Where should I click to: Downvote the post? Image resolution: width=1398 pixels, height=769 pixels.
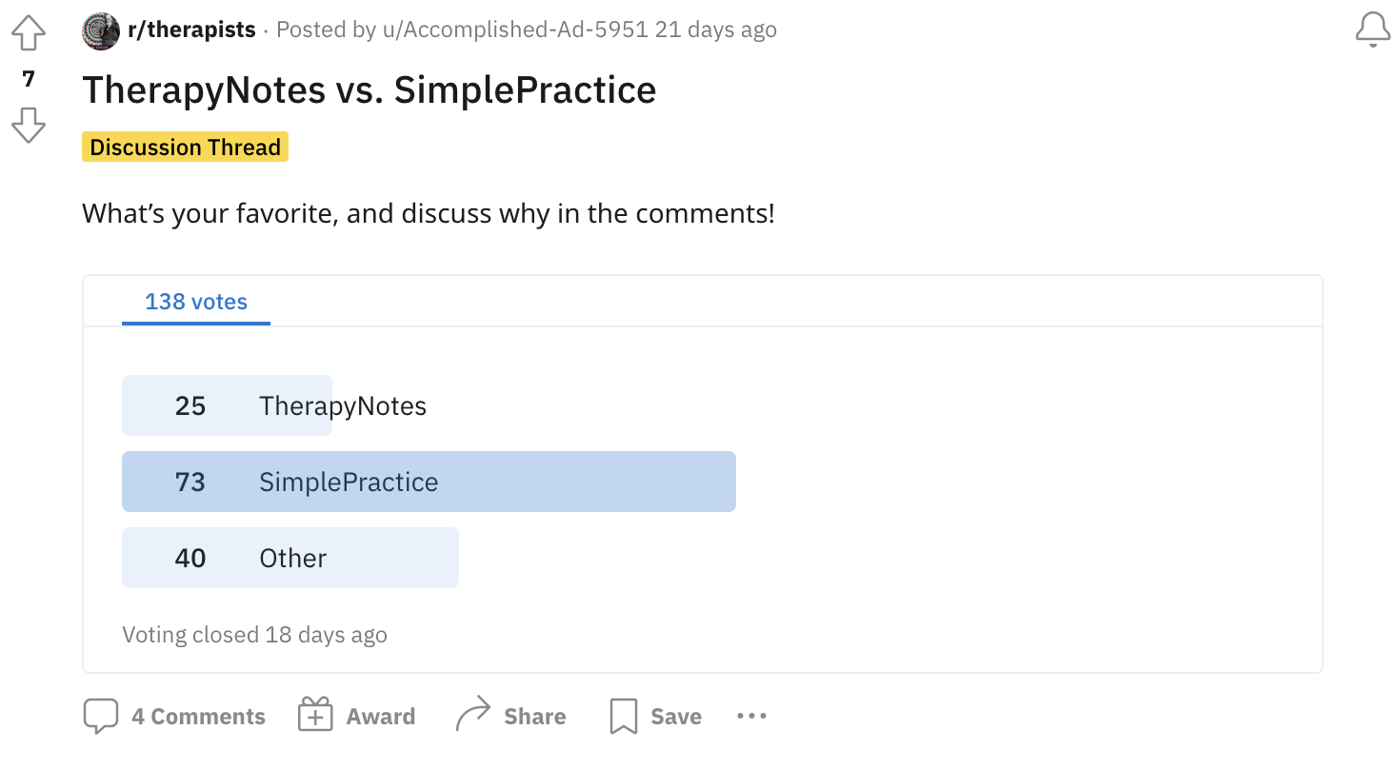(29, 124)
